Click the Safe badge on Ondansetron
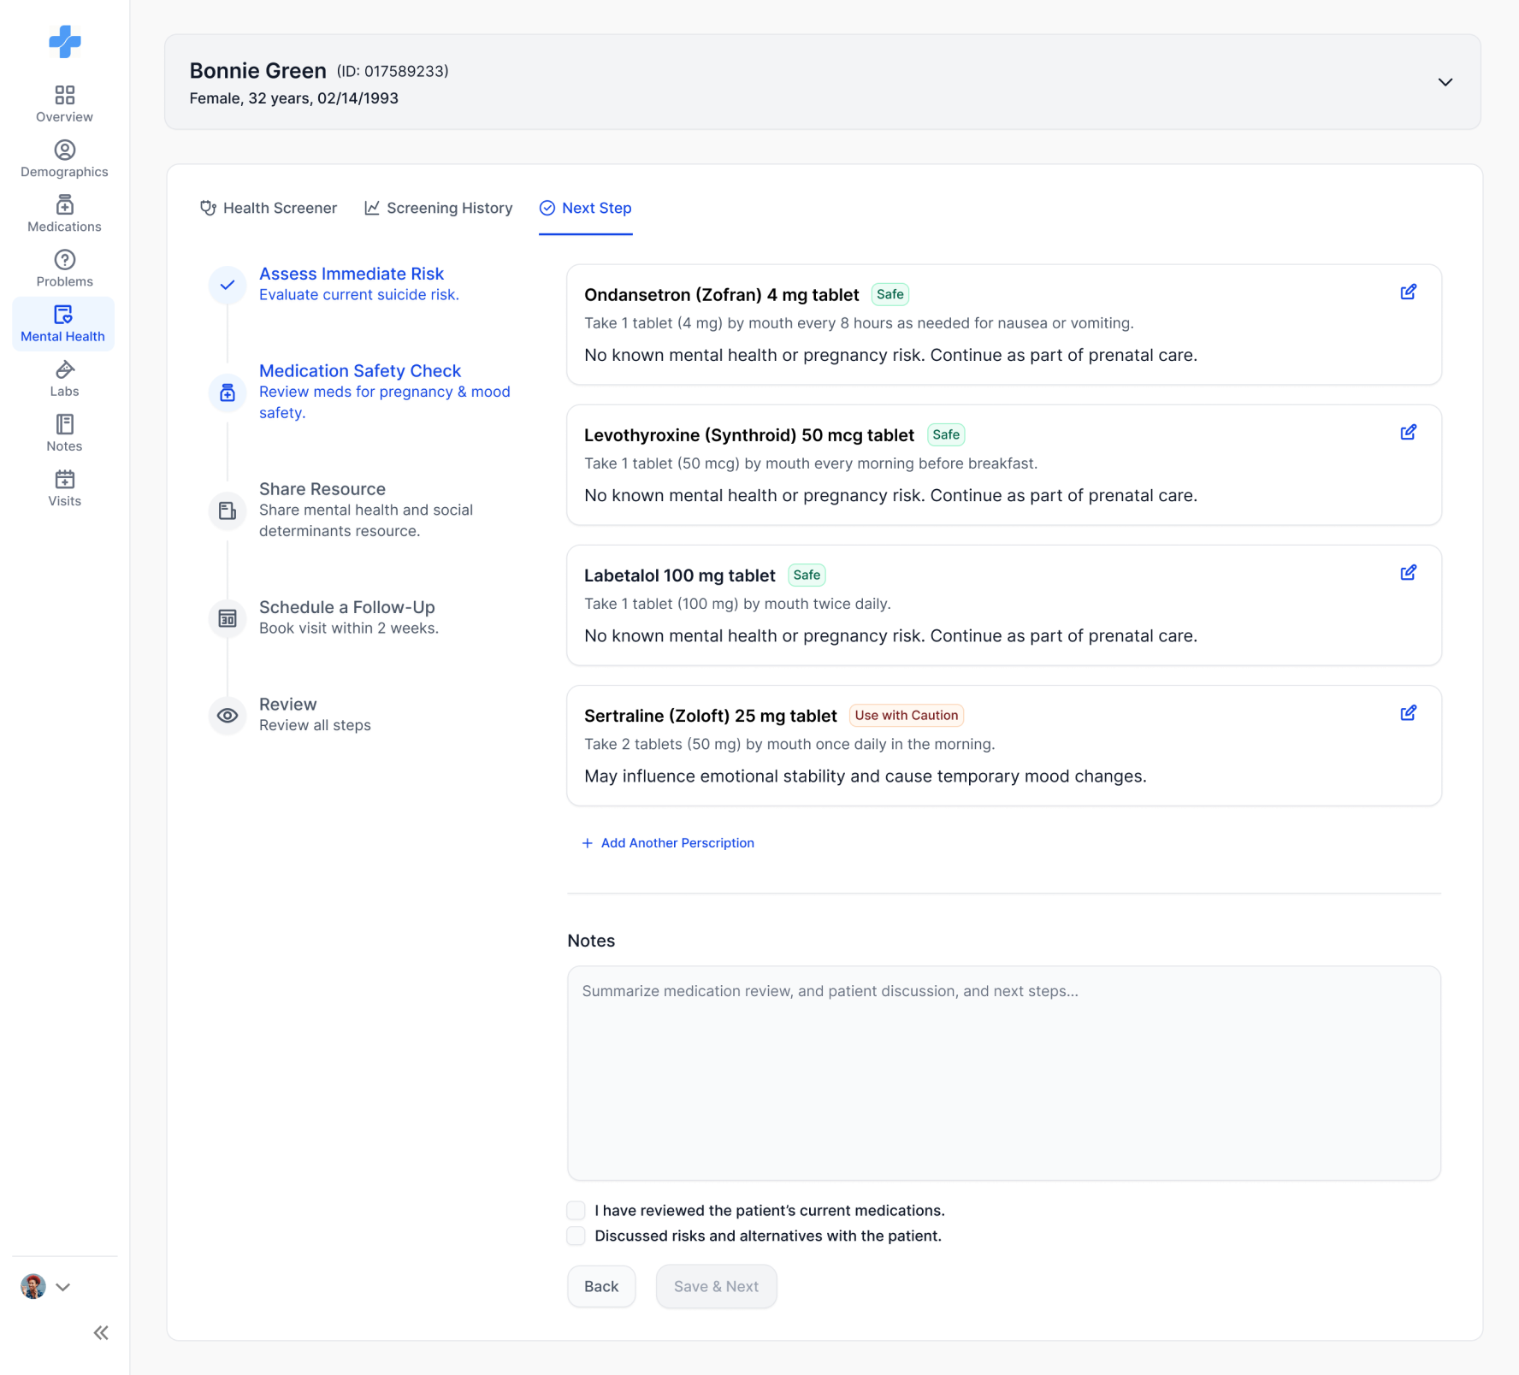 click(890, 294)
